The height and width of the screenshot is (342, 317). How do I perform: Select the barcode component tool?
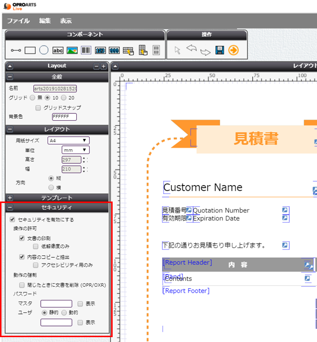point(86,50)
